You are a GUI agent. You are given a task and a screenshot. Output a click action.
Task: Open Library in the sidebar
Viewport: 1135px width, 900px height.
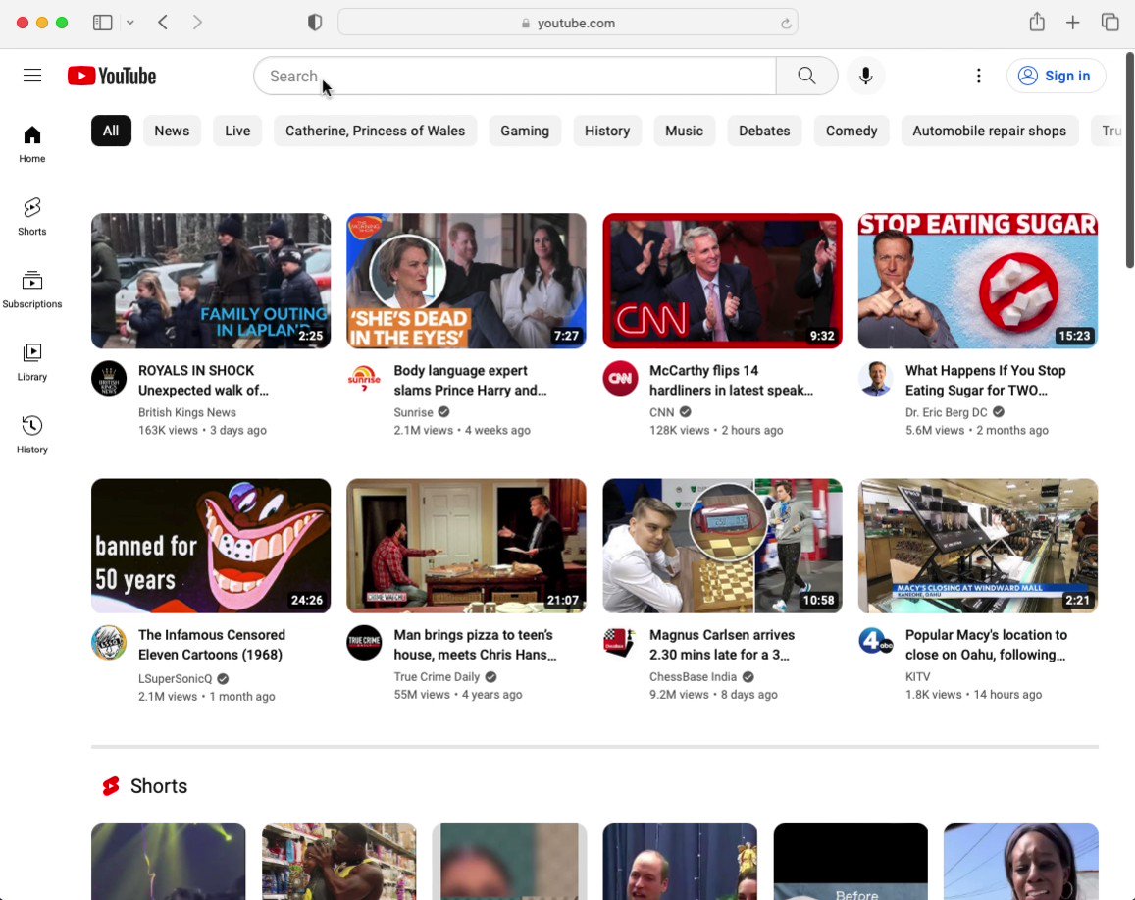[31, 362]
